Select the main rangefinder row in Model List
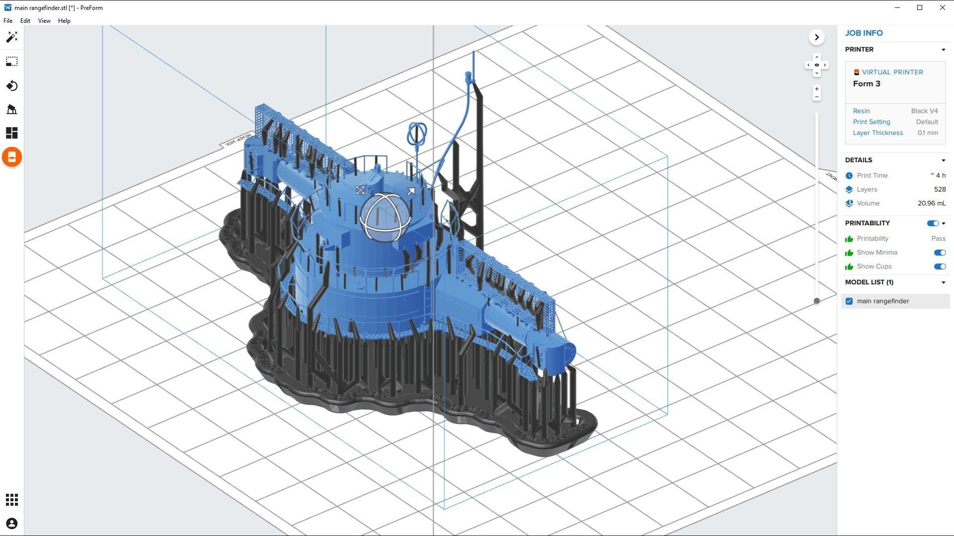 point(895,301)
